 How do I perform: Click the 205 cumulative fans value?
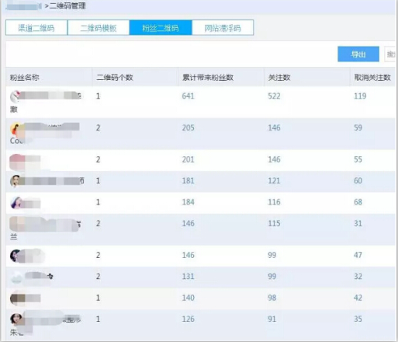coord(188,127)
